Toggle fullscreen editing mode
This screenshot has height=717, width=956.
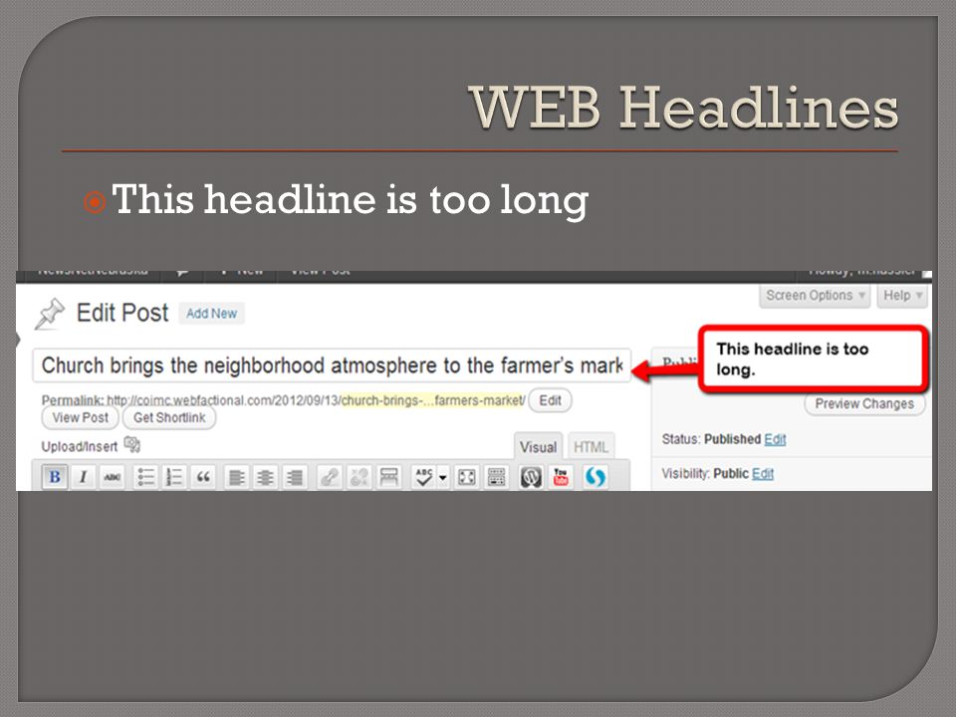point(467,477)
